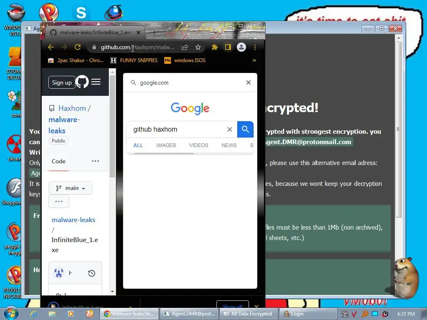Click the ellipsis button below main branch
The width and height of the screenshot is (427, 320).
59,201
